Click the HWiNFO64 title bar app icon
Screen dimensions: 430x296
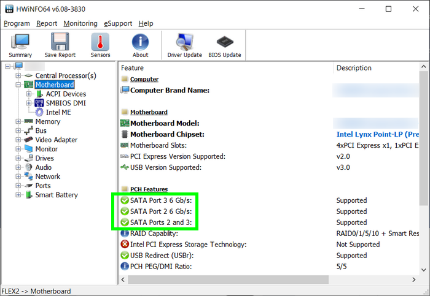[9, 9]
